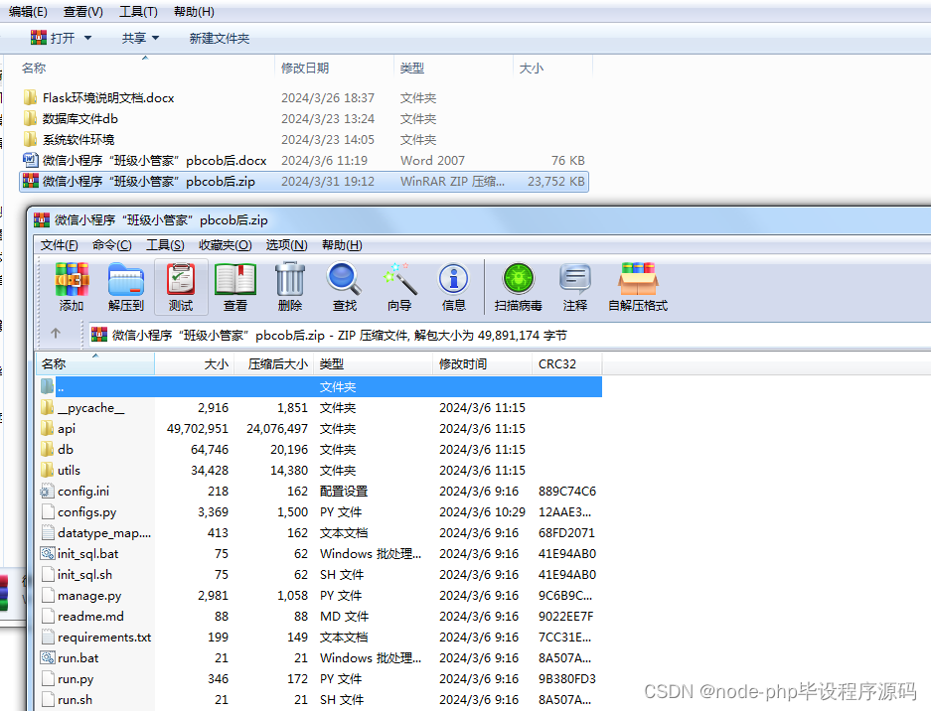Open the 打开 dropdown arrow

click(x=88, y=38)
